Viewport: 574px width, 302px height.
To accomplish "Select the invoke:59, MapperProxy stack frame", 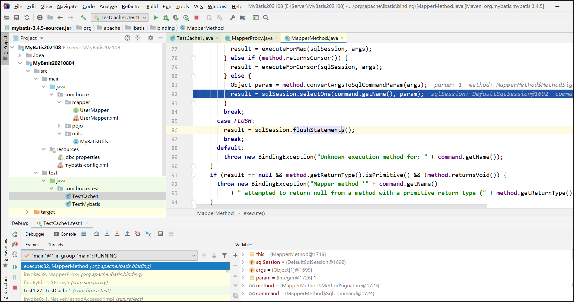I will [x=125, y=274].
